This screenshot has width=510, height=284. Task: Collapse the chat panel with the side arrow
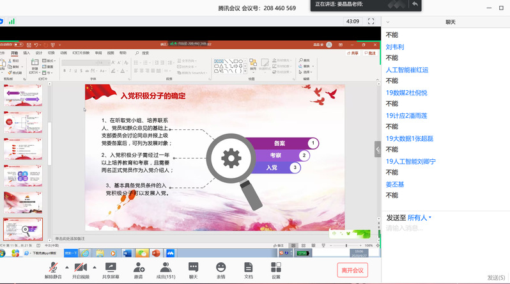click(378, 149)
